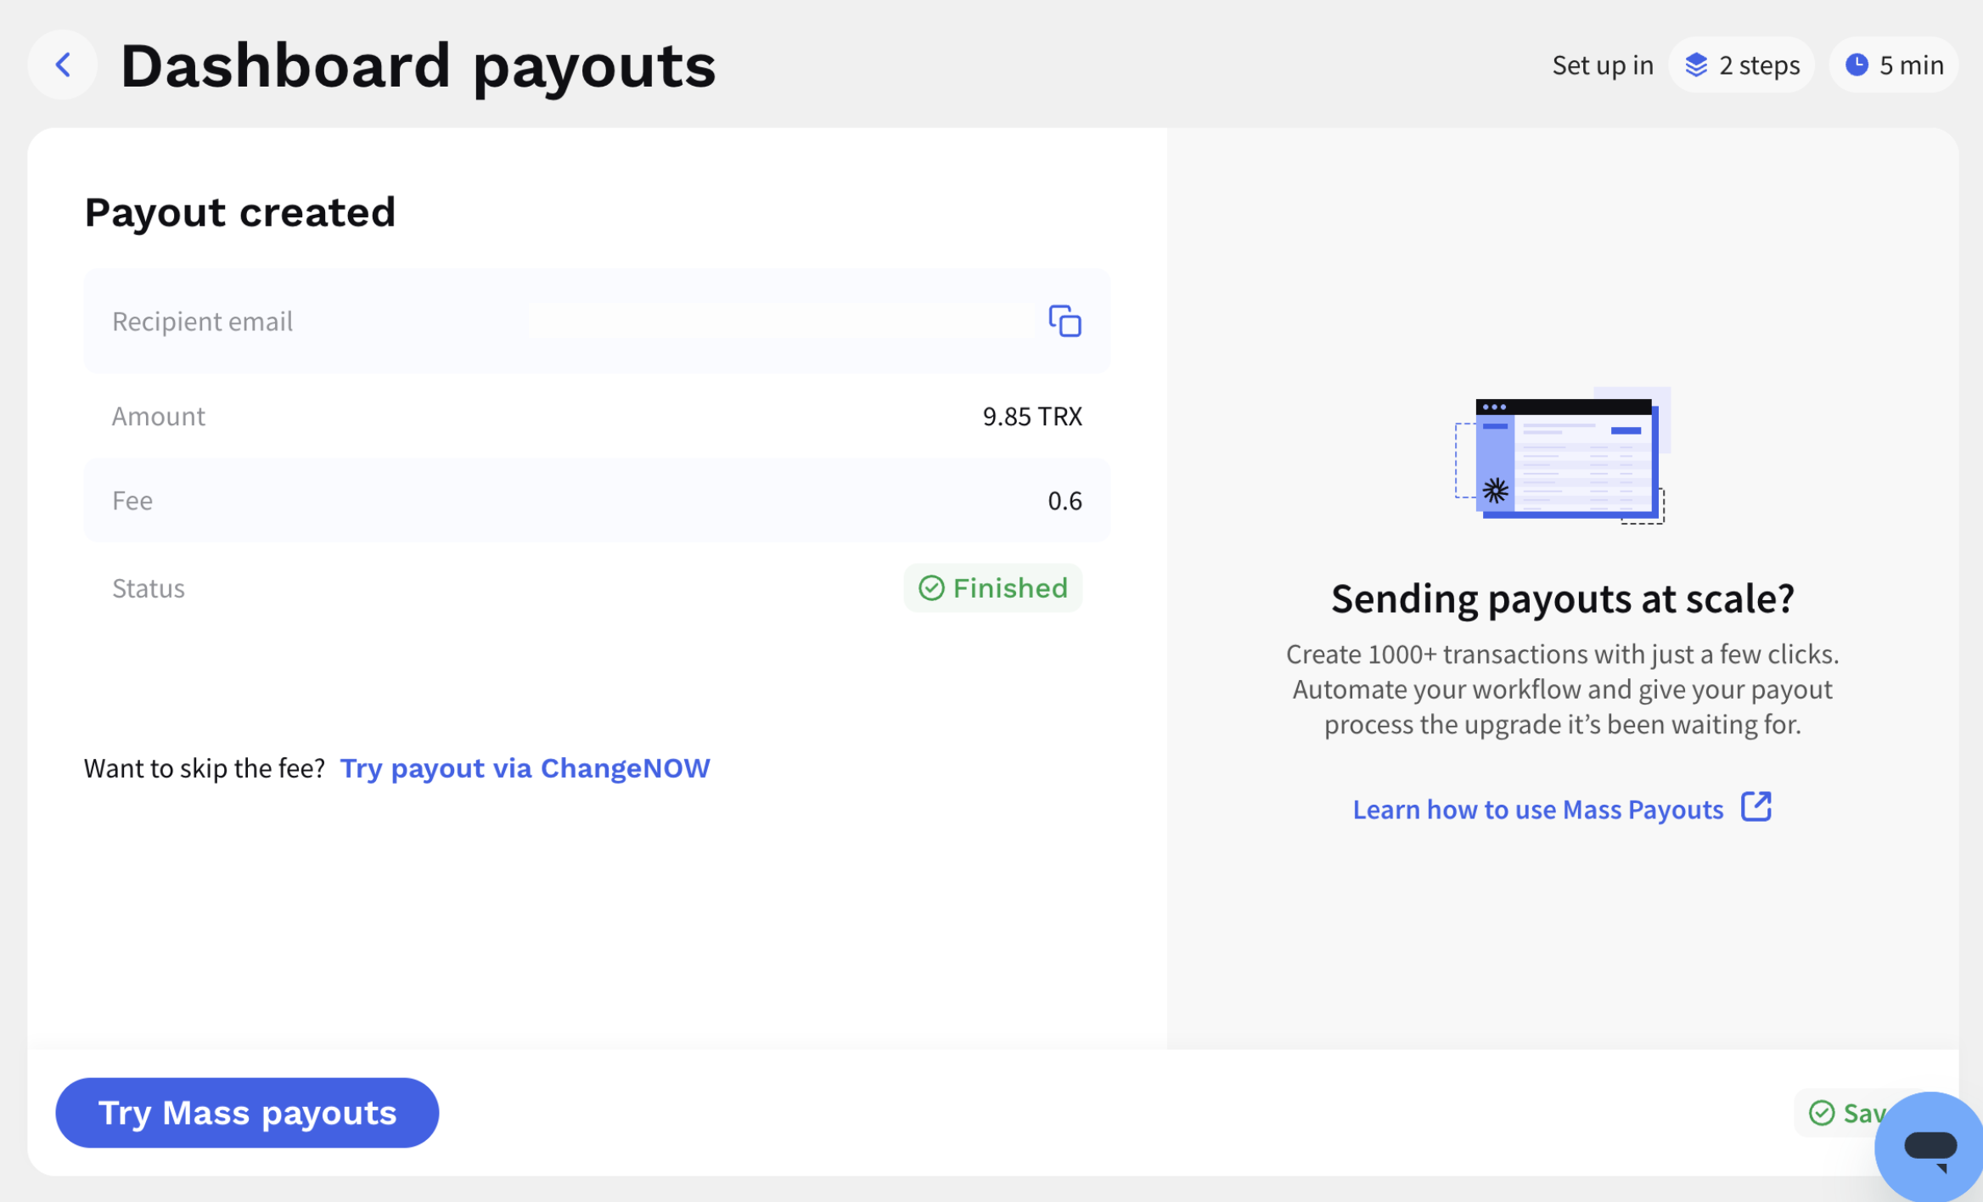
Task: Click the checkmark icon in the Finished status
Action: click(x=931, y=588)
